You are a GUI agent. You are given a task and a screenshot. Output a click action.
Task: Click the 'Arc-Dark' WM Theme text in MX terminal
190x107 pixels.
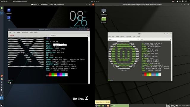58,58
